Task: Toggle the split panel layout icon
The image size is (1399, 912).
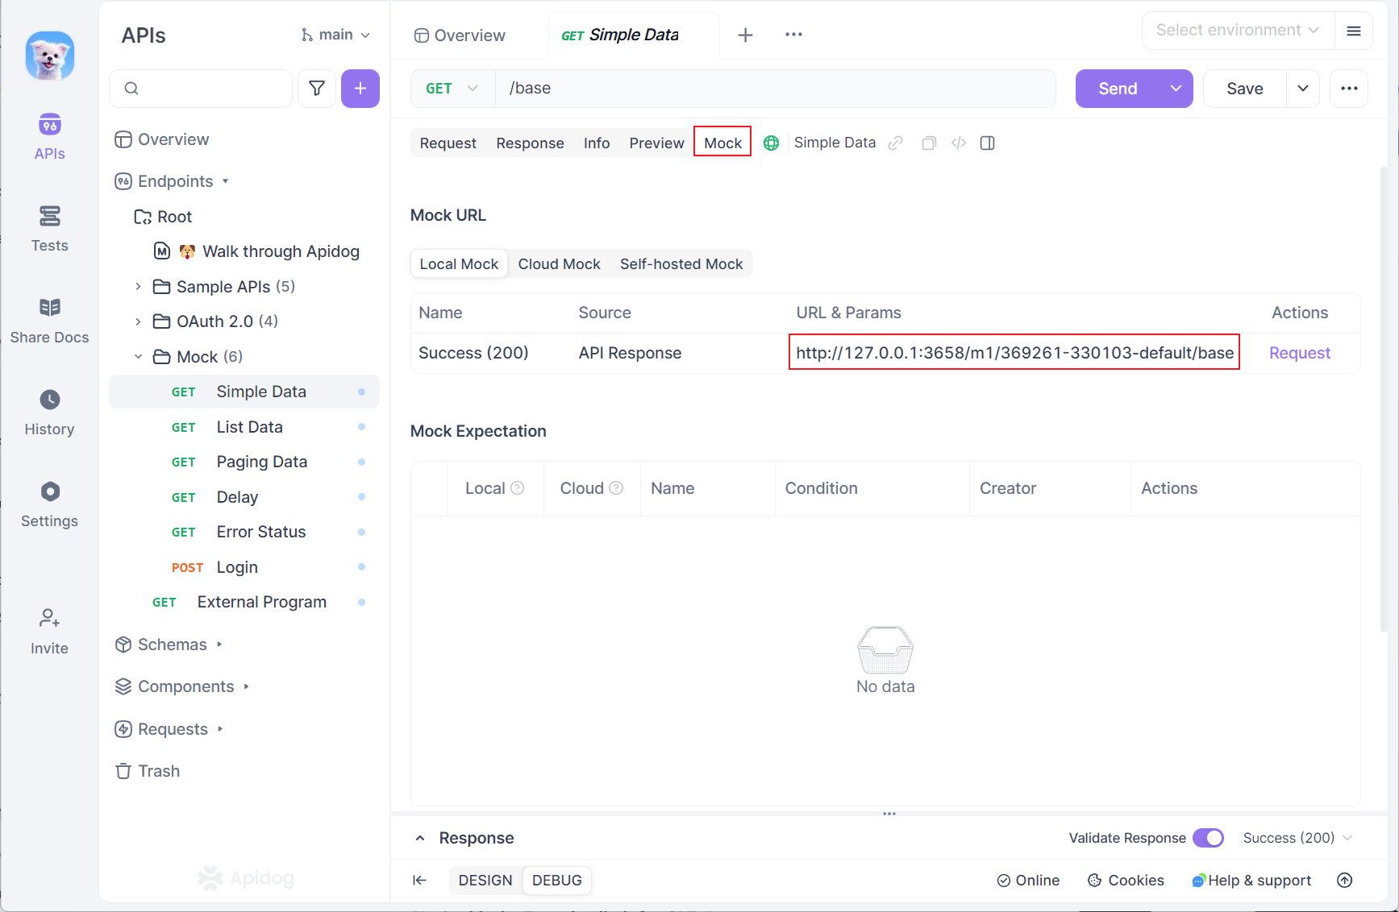Action: tap(987, 143)
